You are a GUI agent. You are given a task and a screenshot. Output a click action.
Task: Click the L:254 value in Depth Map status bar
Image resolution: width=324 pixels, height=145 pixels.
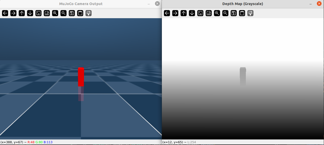pyautogui.click(x=192, y=142)
